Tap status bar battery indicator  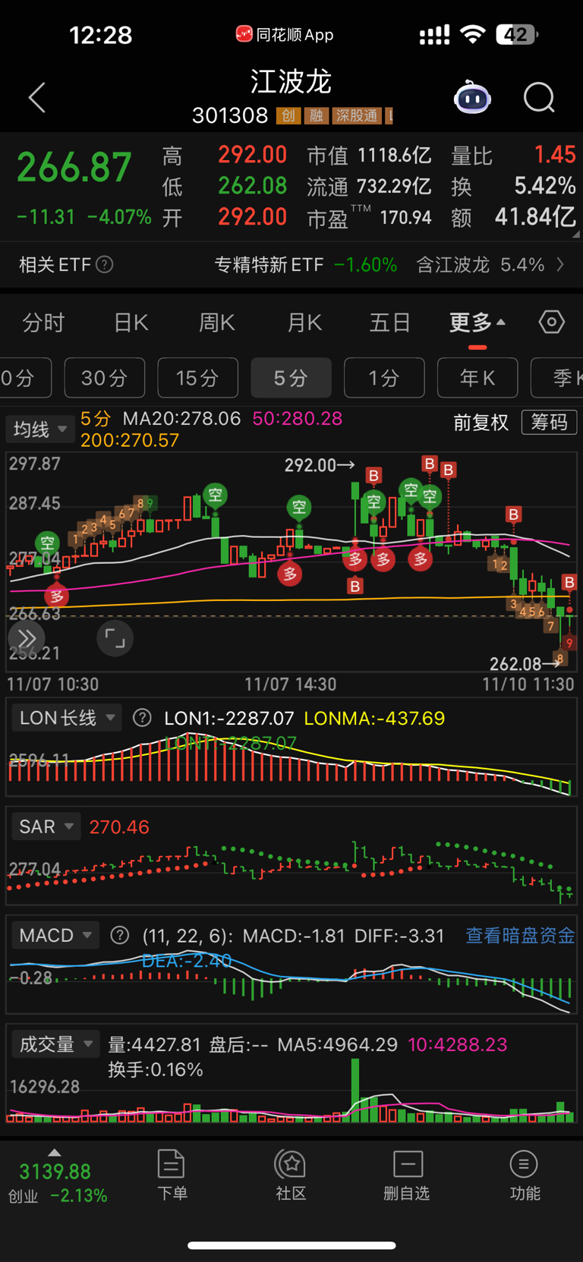(517, 34)
